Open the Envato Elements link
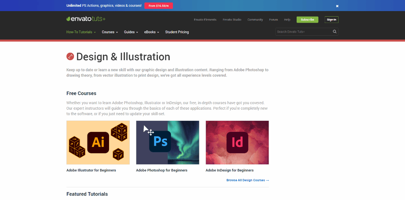 (205, 20)
